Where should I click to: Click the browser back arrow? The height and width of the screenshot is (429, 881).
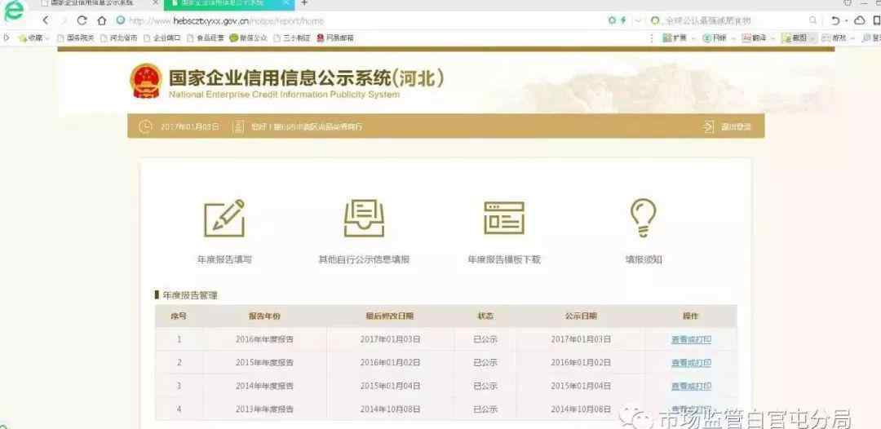[x=46, y=20]
